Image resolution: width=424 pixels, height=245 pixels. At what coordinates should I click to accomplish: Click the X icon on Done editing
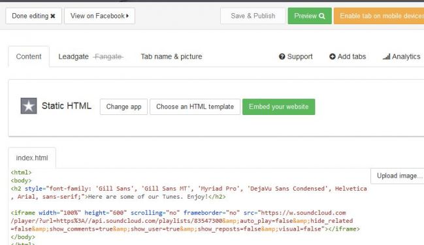(x=53, y=16)
